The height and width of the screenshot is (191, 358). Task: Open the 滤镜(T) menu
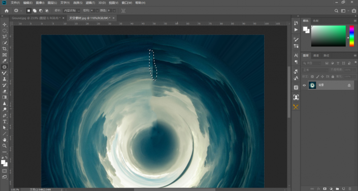click(90, 3)
